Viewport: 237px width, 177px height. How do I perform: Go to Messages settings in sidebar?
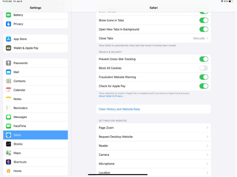click(35, 117)
